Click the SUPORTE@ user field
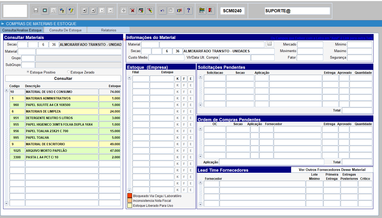Screen dimensions: 382x218 tap(297, 11)
